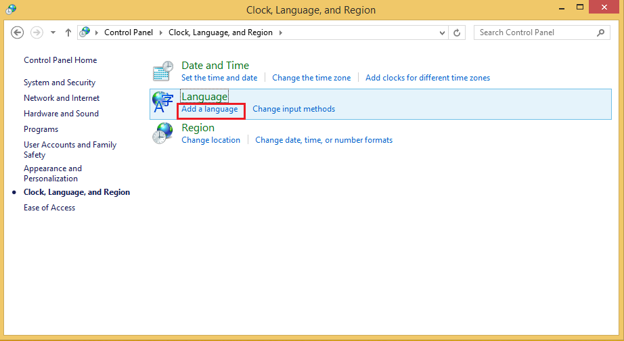The width and height of the screenshot is (624, 341).
Task: Click Control Panel breadcrumb in address bar
Action: click(x=129, y=32)
